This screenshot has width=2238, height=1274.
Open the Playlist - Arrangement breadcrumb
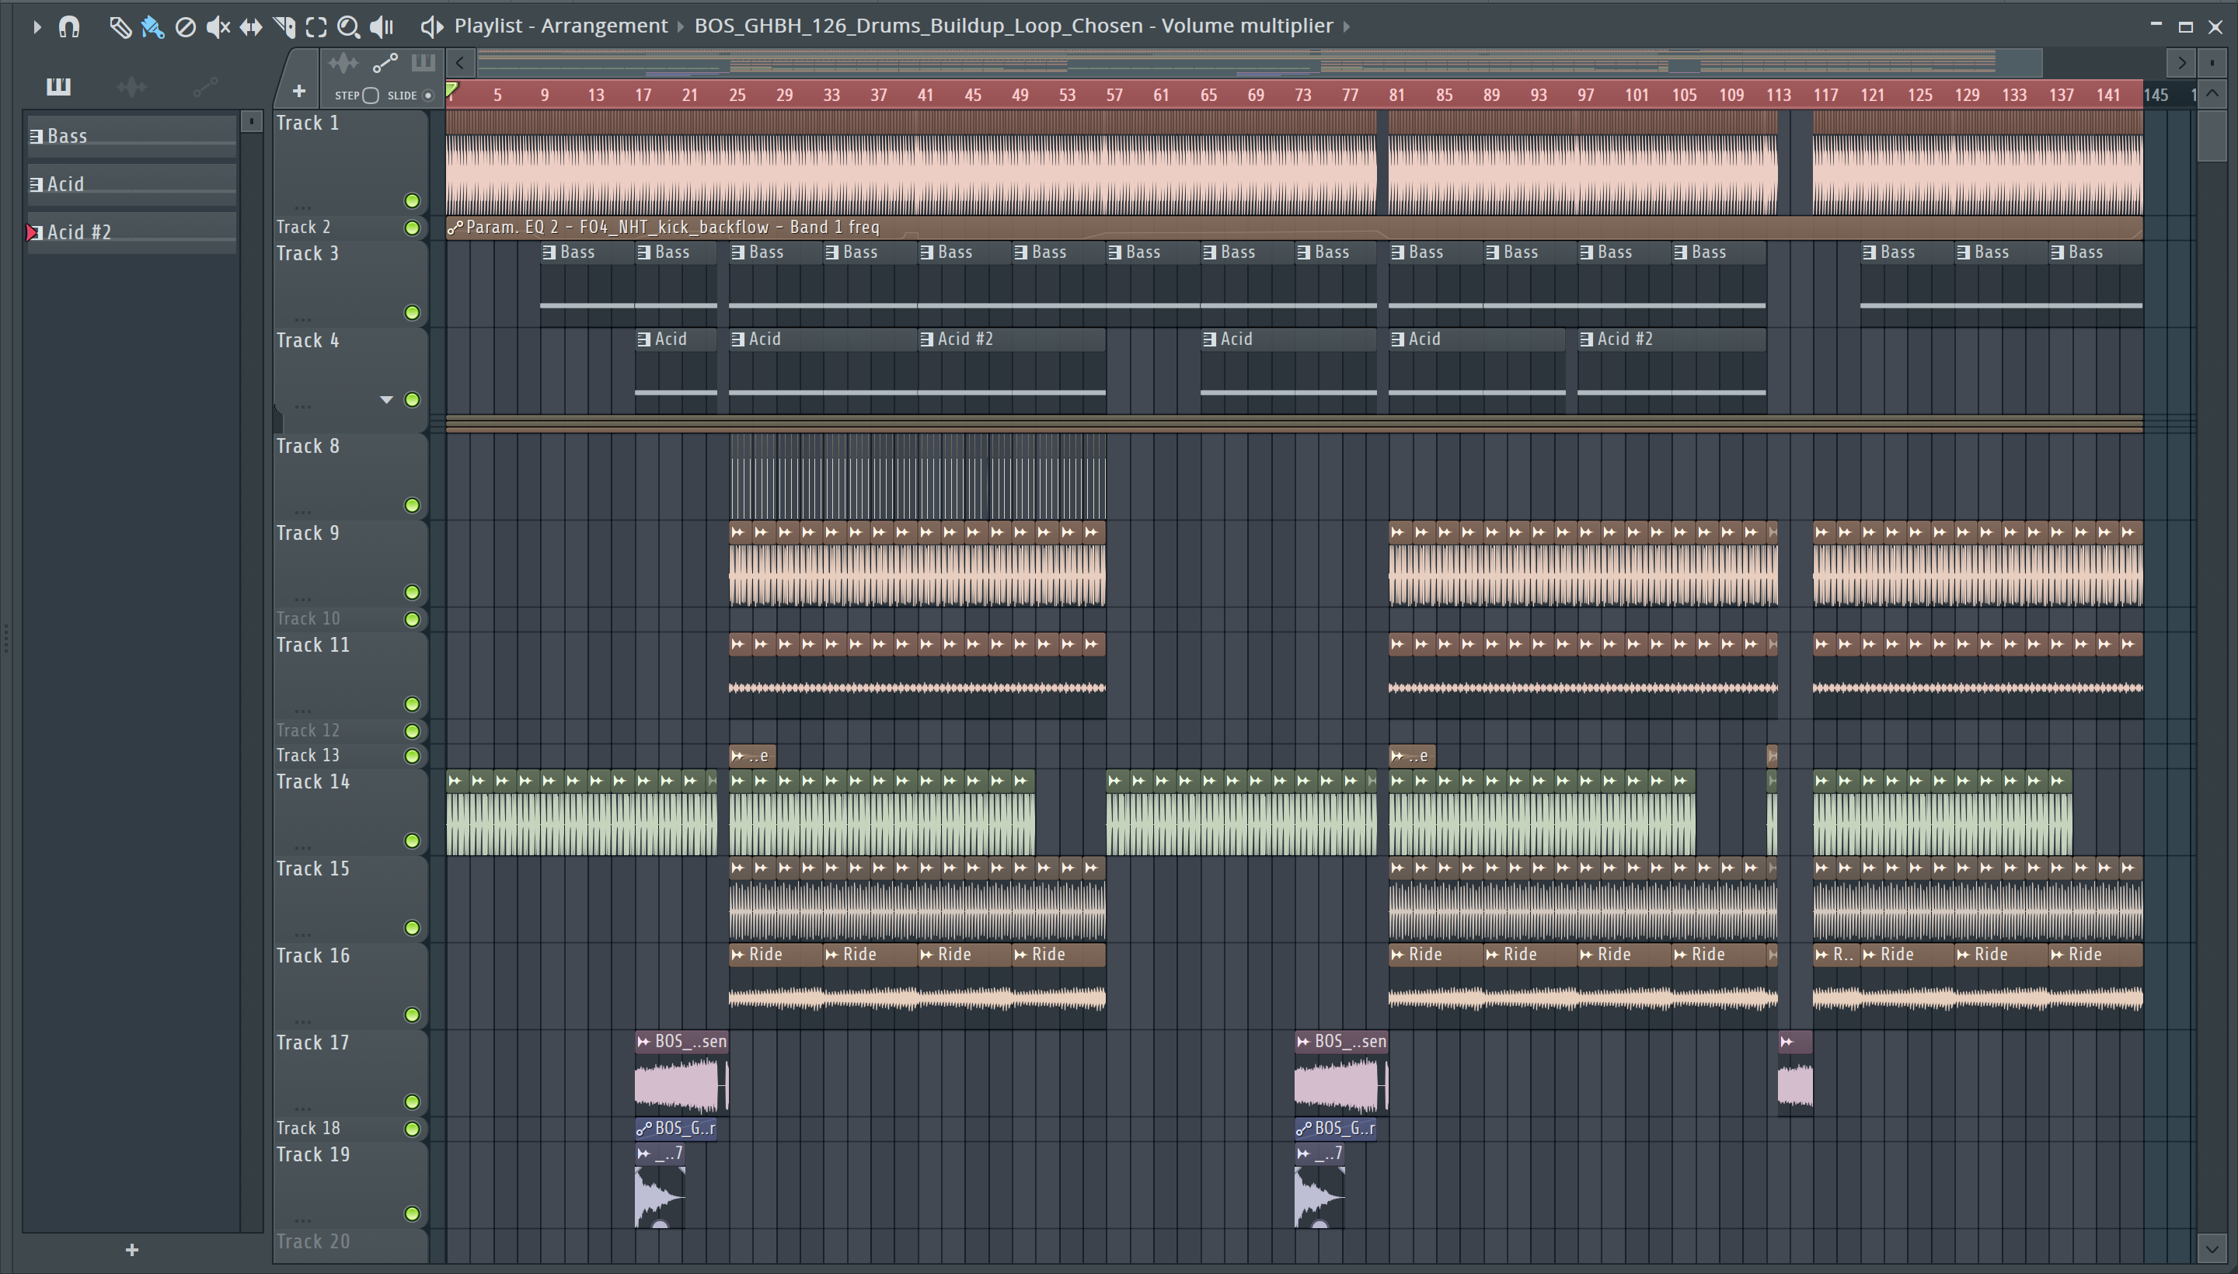560,26
